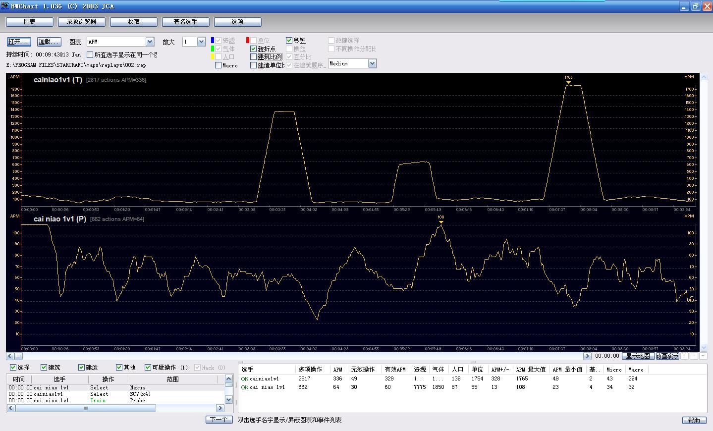Sort by the Micro column header
This screenshot has height=431, width=713.
[x=615, y=370]
